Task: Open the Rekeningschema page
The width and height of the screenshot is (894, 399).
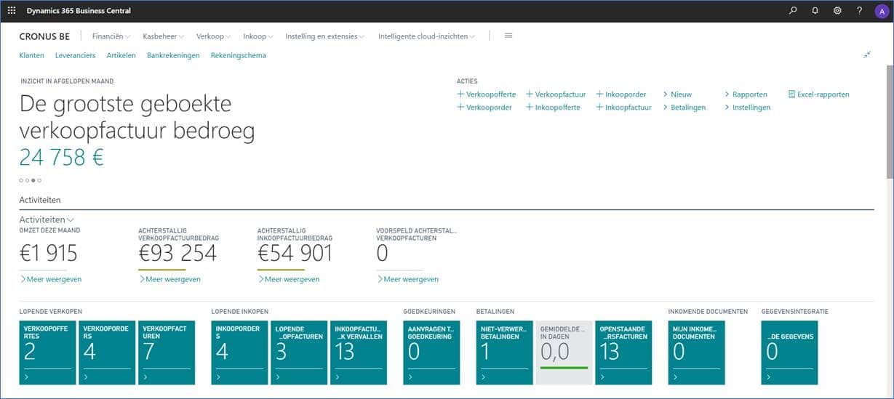Action: point(239,55)
